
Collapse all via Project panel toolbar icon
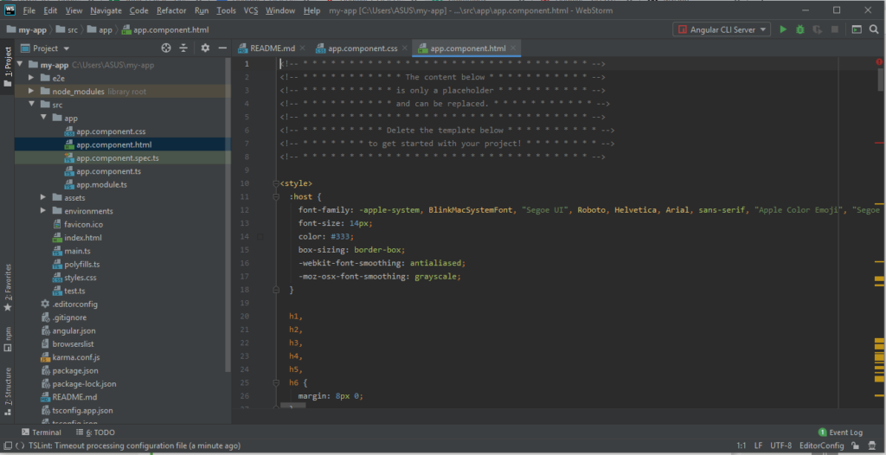[183, 48]
